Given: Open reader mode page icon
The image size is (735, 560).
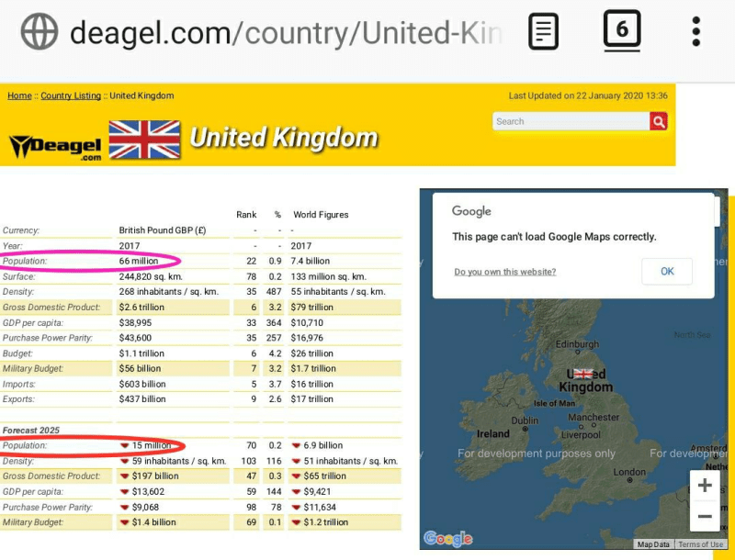Looking at the screenshot, I should 543,32.
